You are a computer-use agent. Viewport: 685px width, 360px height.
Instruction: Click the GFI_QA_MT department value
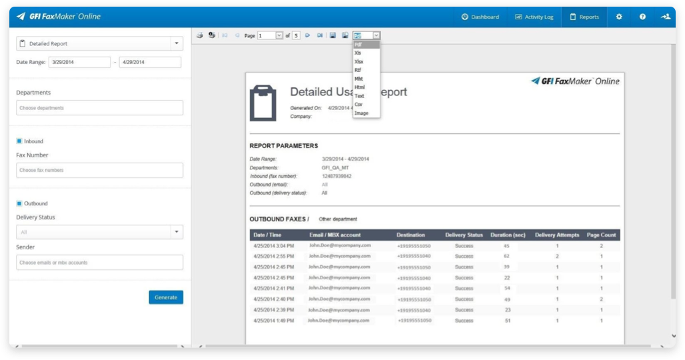(335, 168)
